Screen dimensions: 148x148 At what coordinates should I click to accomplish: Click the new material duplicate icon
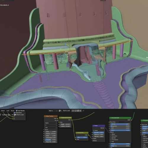[x=78, y=111]
